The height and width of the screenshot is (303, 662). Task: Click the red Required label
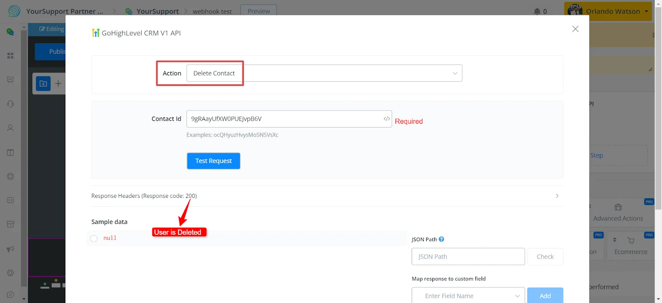[x=409, y=121]
